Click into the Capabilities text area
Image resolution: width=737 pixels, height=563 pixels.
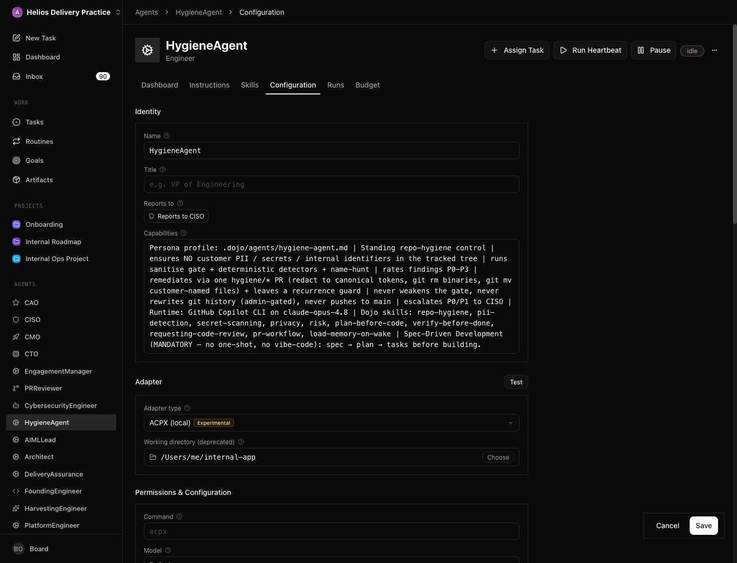click(x=332, y=296)
